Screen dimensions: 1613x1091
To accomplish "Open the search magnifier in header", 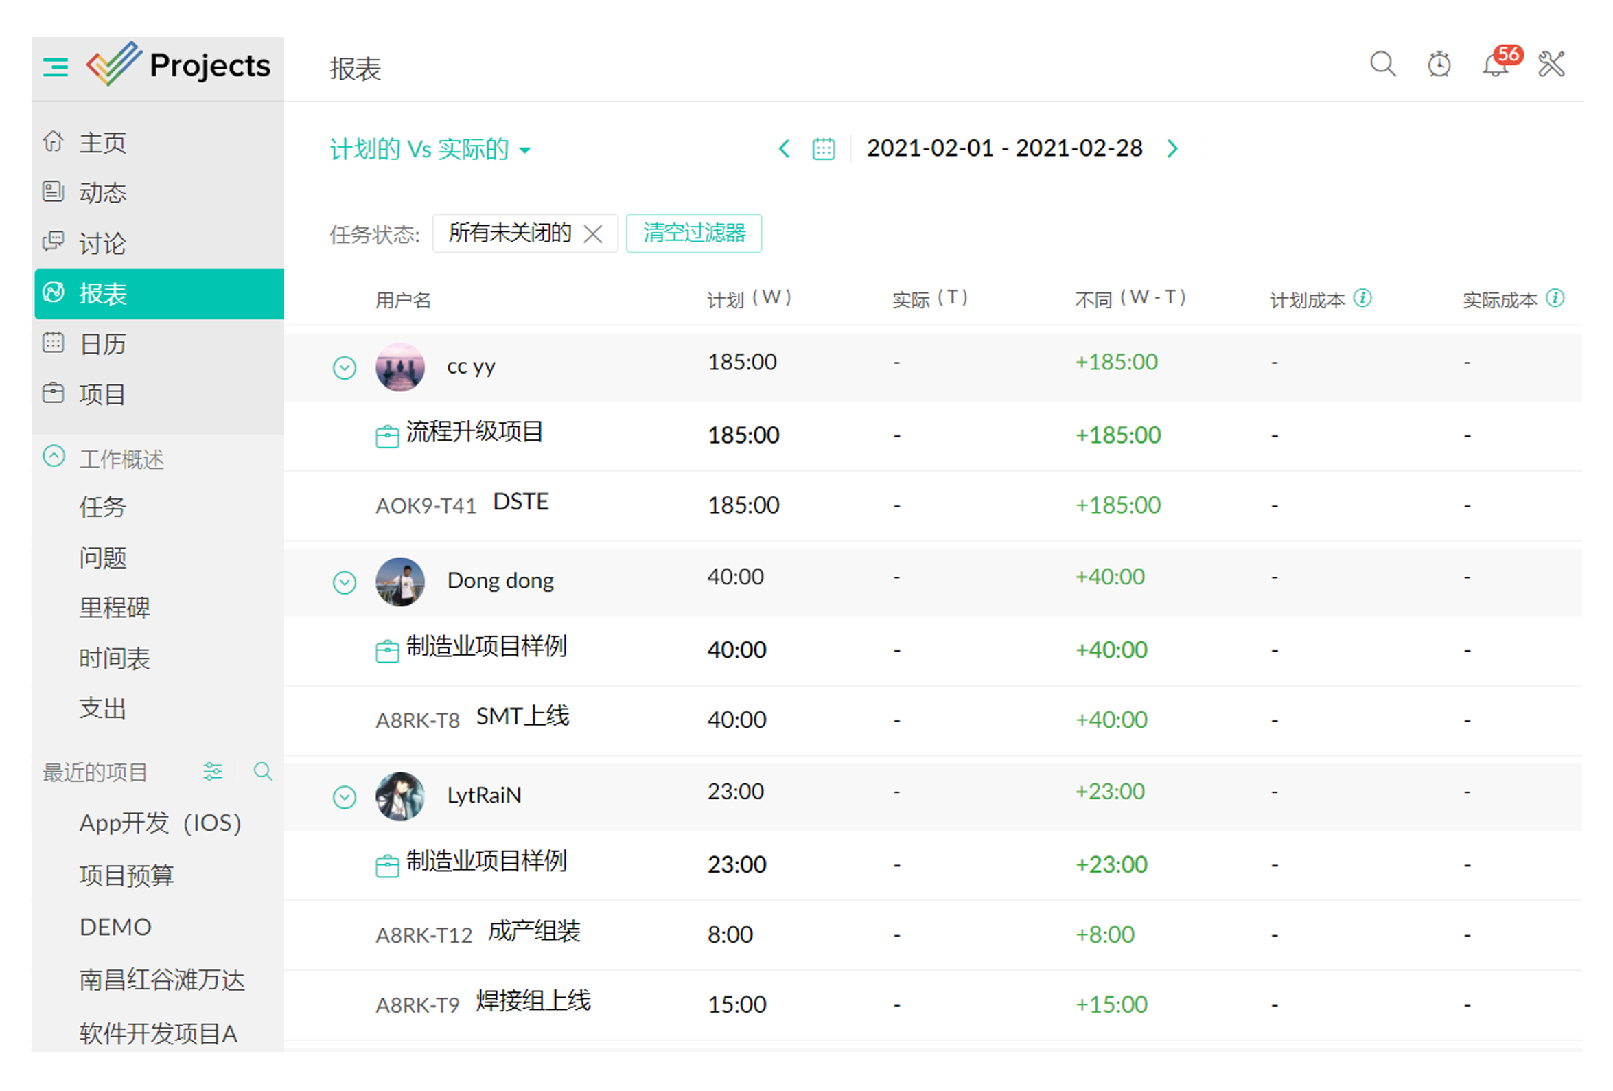I will [x=1382, y=64].
